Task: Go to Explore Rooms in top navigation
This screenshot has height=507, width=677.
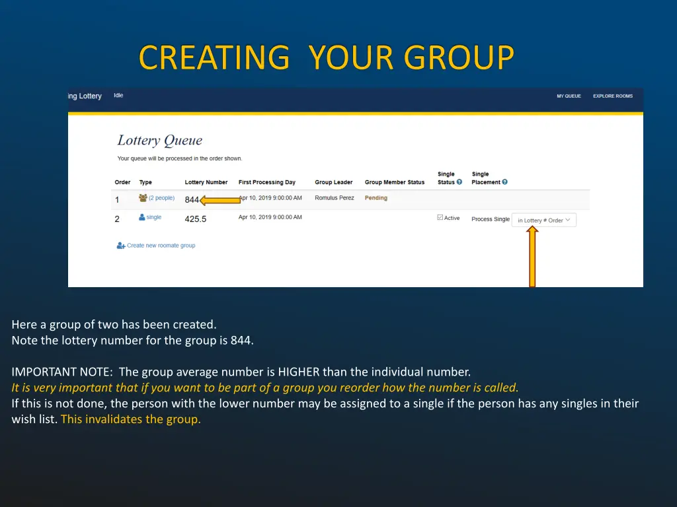Action: click(x=612, y=96)
